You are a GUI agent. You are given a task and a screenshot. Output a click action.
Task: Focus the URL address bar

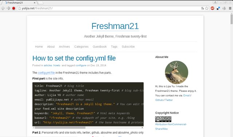pyautogui.click(x=110, y=8)
